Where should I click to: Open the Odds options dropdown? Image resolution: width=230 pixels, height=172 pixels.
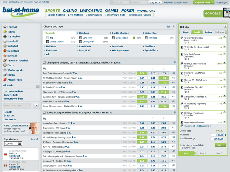(x=204, y=126)
